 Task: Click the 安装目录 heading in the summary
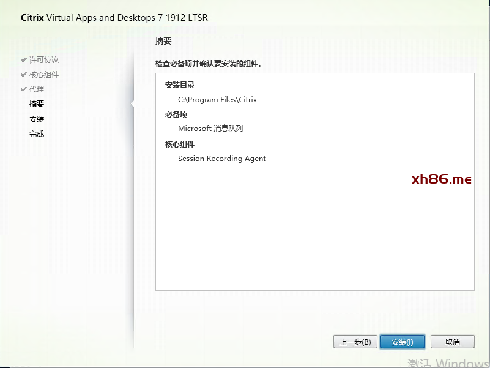tap(180, 85)
